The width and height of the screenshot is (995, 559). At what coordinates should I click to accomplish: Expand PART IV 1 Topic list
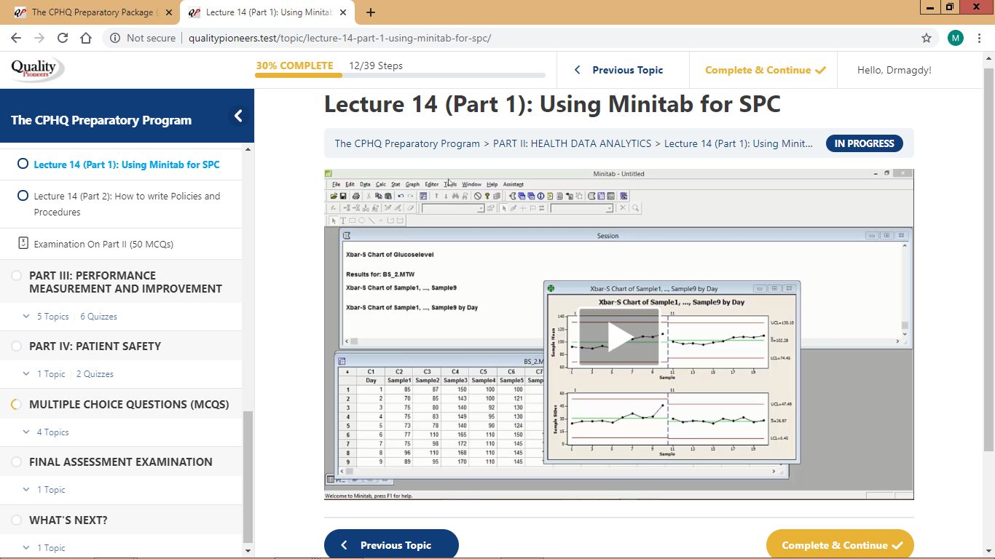(x=44, y=374)
